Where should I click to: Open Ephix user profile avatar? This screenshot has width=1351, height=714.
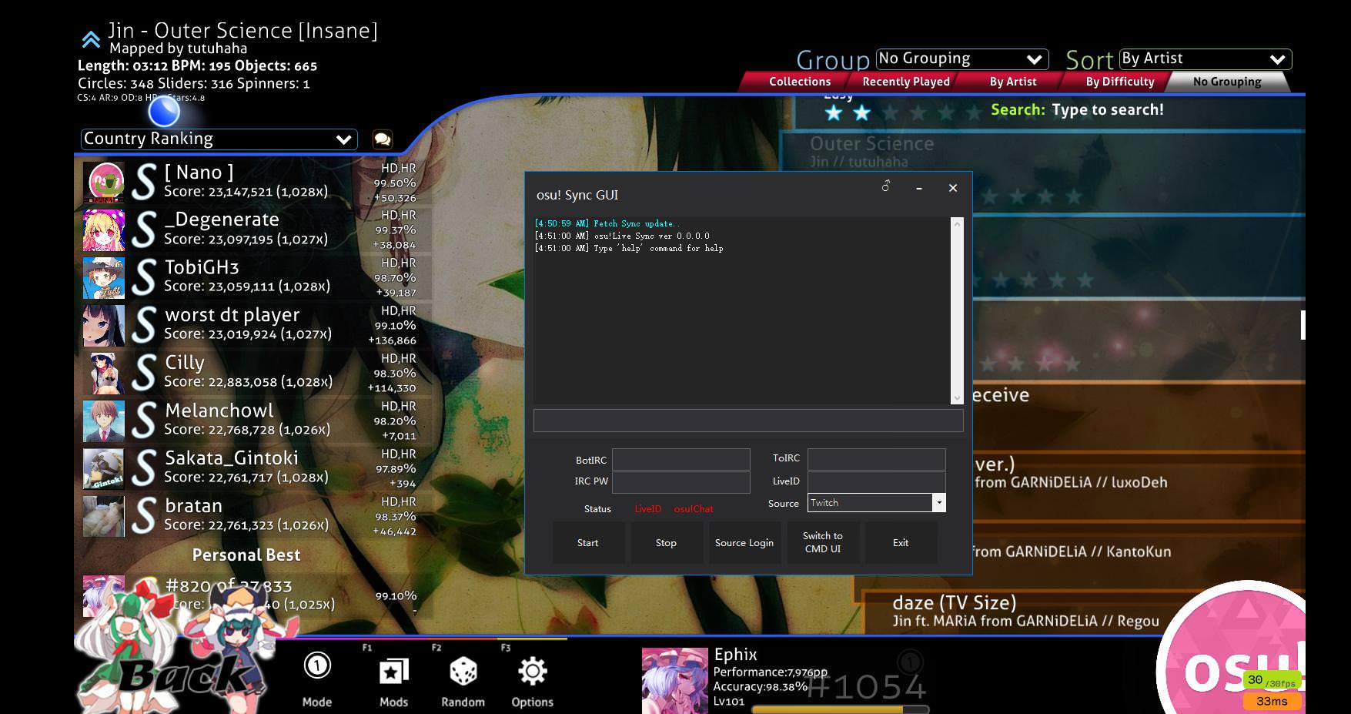point(675,681)
